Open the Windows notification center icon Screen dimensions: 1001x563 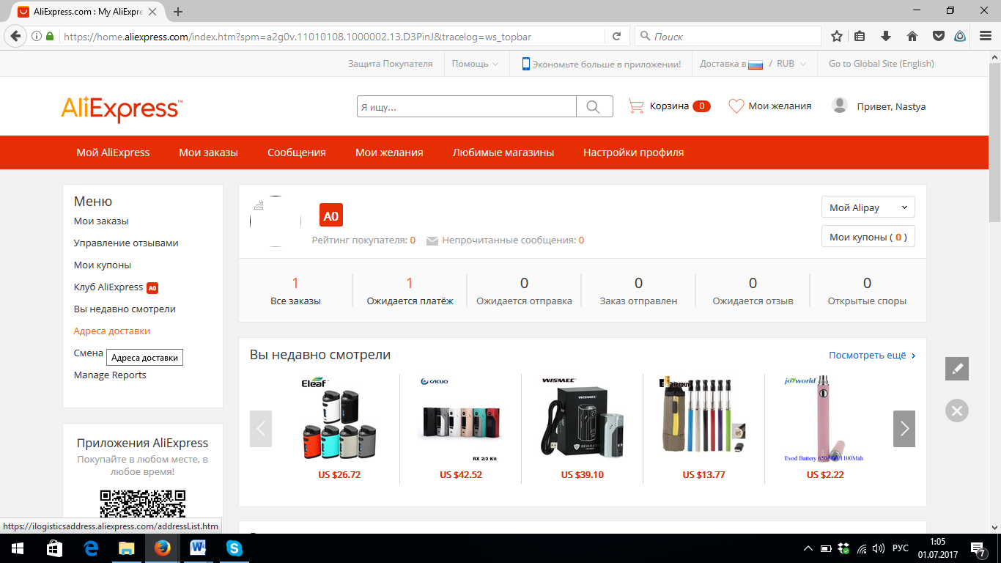978,548
